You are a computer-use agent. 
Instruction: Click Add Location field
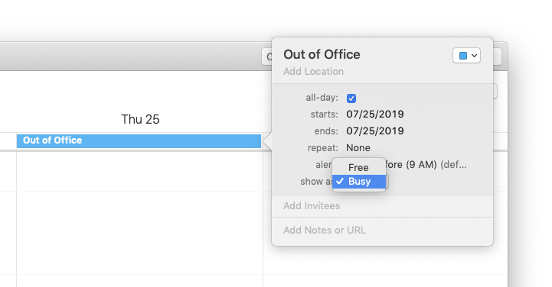click(x=313, y=72)
